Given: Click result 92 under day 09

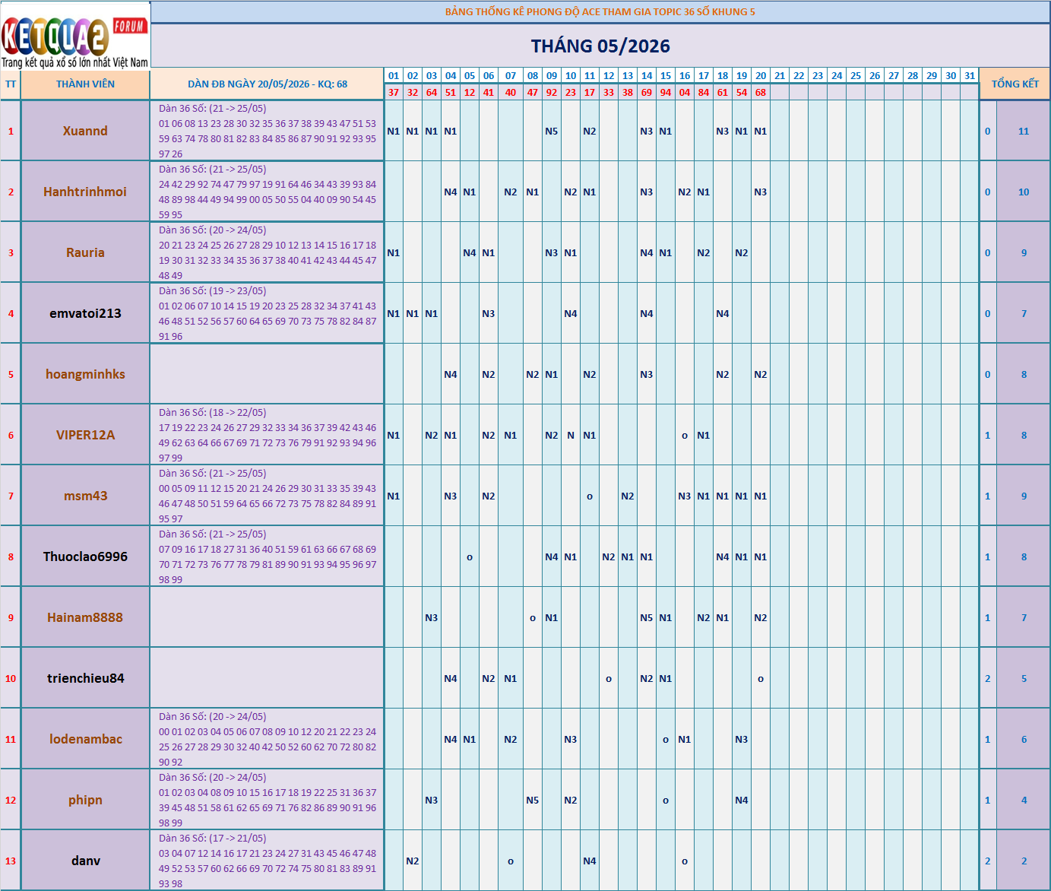Looking at the screenshot, I should tap(552, 92).
